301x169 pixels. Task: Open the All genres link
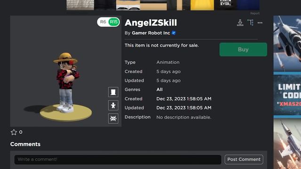point(159,90)
